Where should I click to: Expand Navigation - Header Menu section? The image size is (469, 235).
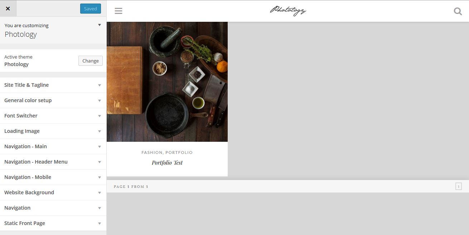(53, 162)
